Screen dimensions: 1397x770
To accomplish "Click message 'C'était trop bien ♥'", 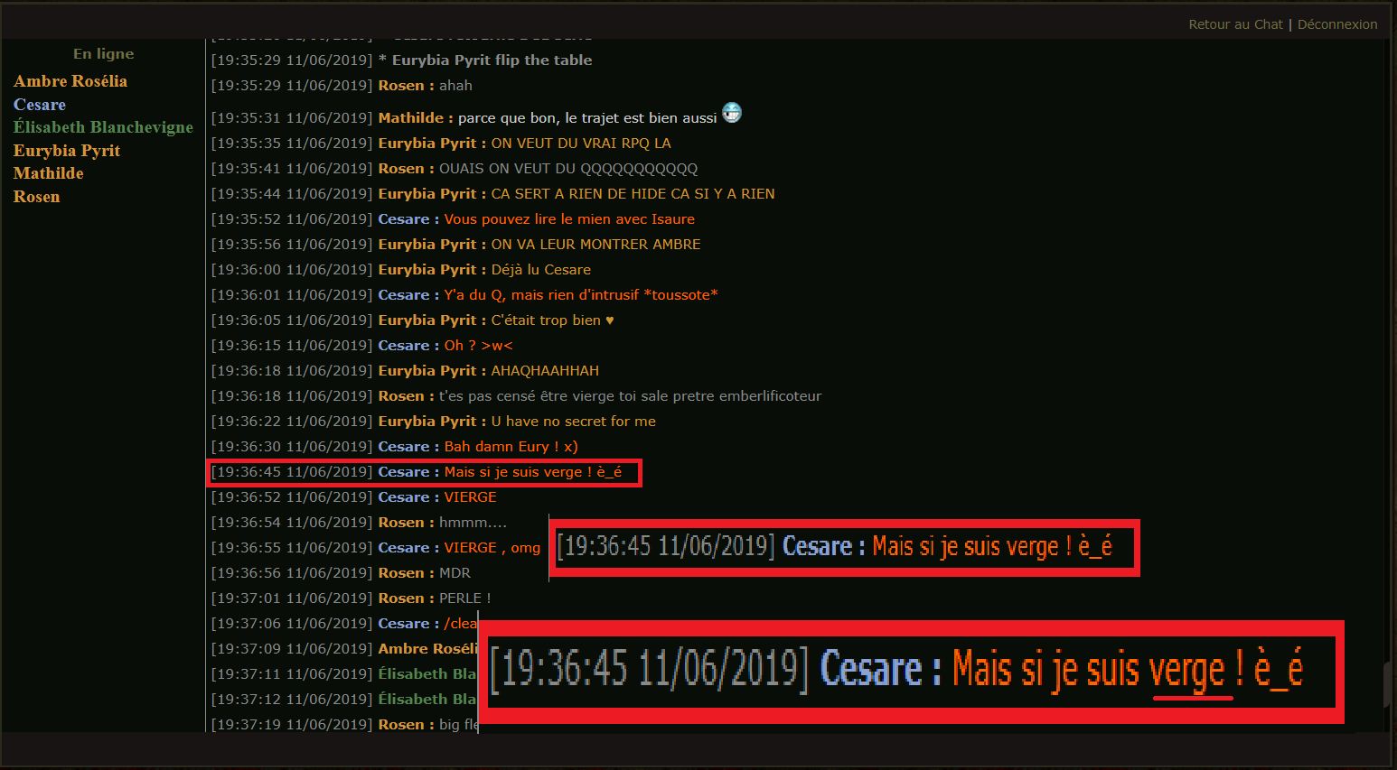I will pos(552,320).
